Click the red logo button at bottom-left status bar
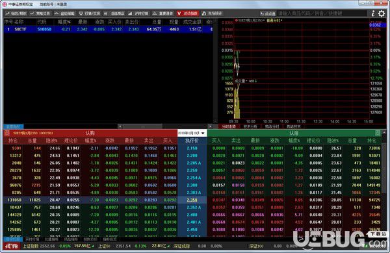The height and width of the screenshot is (253, 390). tap(12, 246)
